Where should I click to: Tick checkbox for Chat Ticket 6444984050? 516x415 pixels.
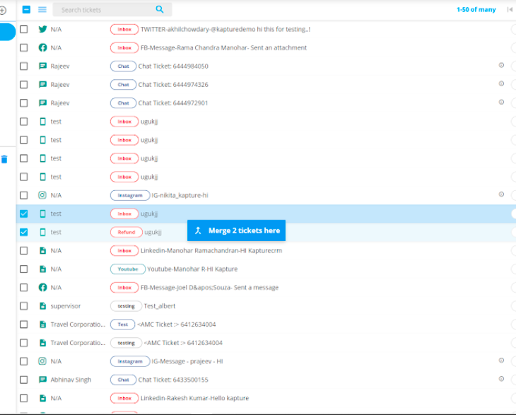(24, 66)
